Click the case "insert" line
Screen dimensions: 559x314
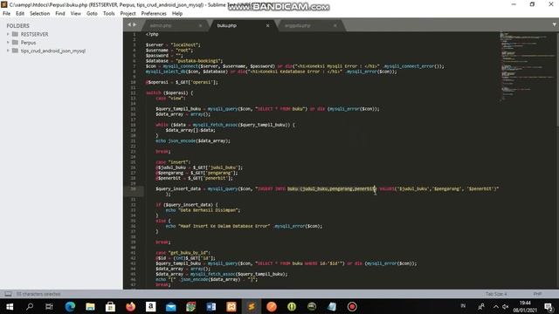(173, 162)
